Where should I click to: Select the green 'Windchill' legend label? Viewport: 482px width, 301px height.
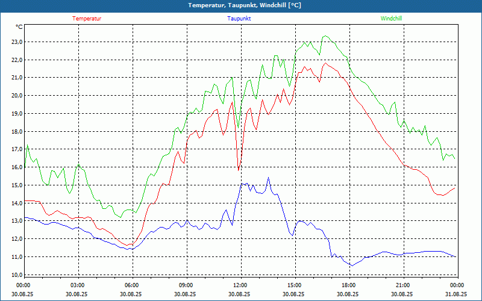coord(391,19)
